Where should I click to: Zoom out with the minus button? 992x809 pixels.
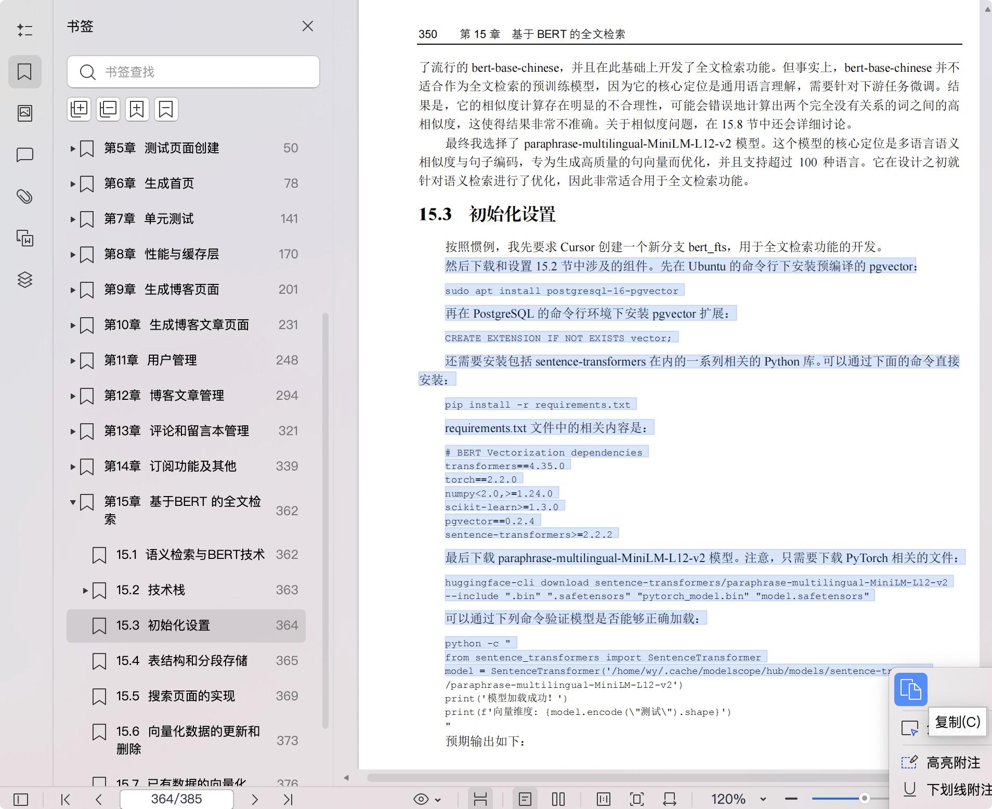(x=791, y=799)
